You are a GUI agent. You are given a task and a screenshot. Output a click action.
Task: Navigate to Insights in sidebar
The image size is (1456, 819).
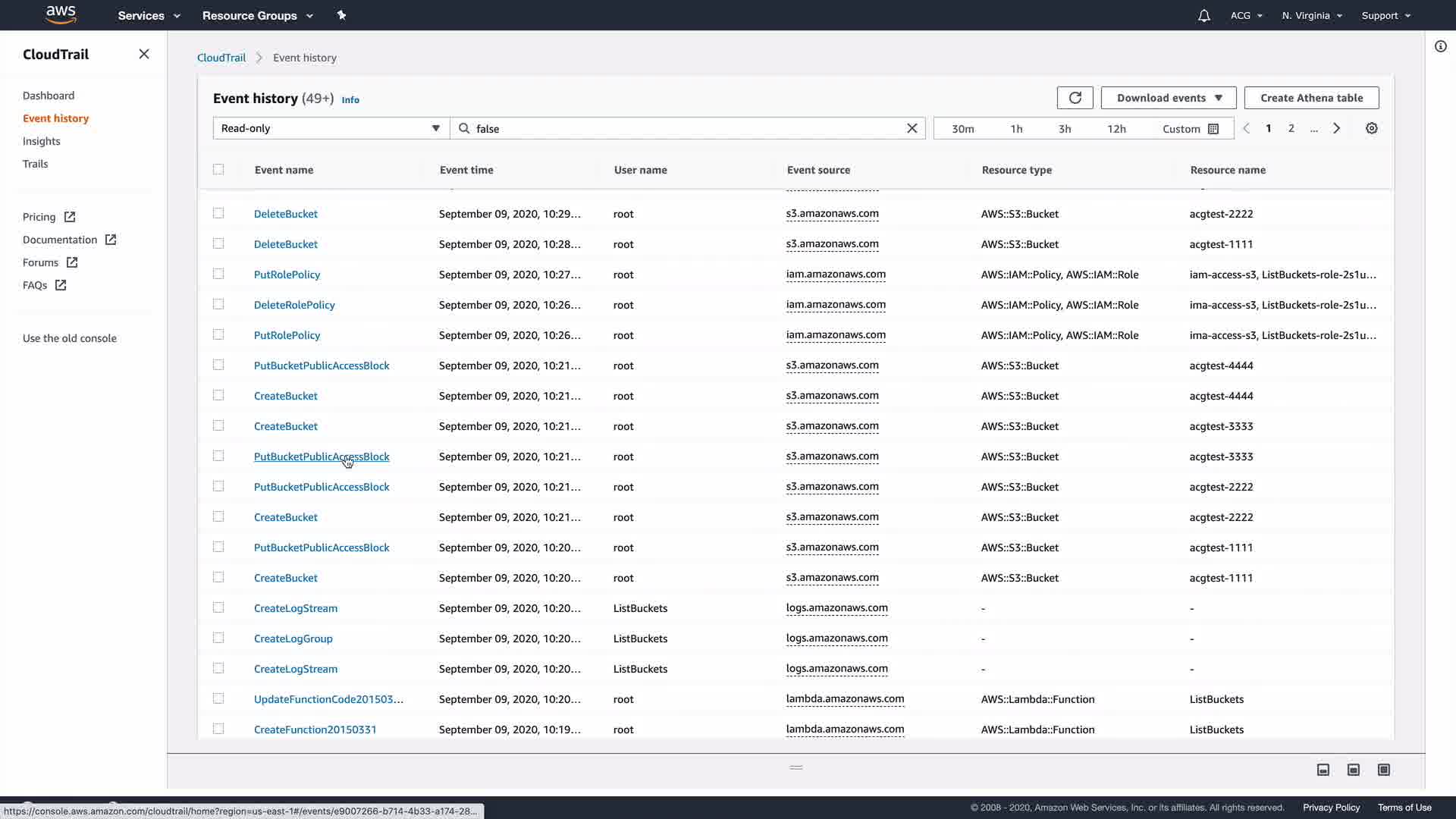tap(41, 141)
